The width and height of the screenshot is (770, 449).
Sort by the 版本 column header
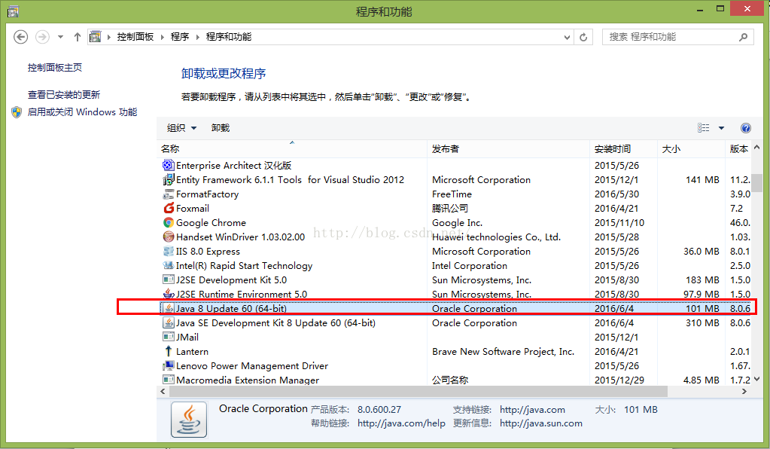pyautogui.click(x=738, y=148)
